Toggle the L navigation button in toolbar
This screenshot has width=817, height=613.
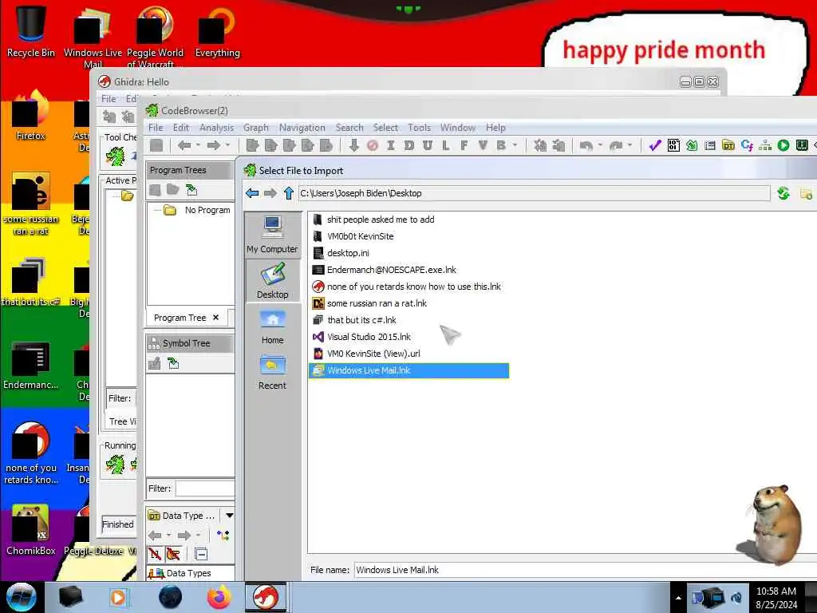(445, 145)
